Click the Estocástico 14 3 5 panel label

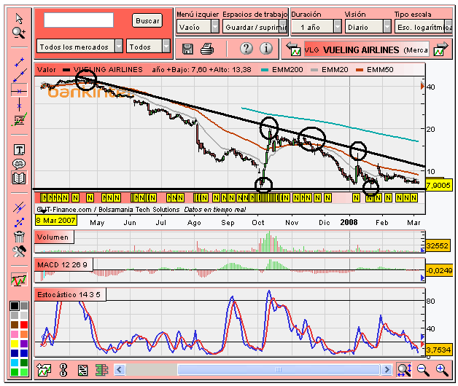70,294
